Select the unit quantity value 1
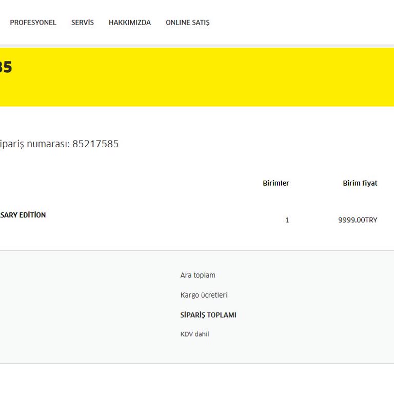Image resolution: width=394 pixels, height=394 pixels. pyautogui.click(x=287, y=220)
